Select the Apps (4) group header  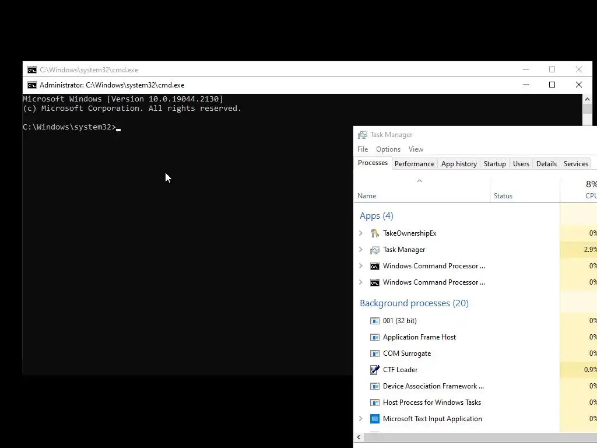click(376, 216)
